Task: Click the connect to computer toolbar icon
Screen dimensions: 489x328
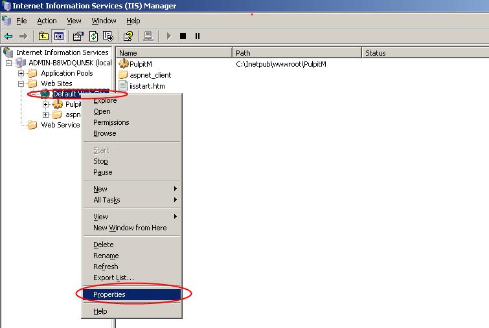Action: pyautogui.click(x=148, y=36)
